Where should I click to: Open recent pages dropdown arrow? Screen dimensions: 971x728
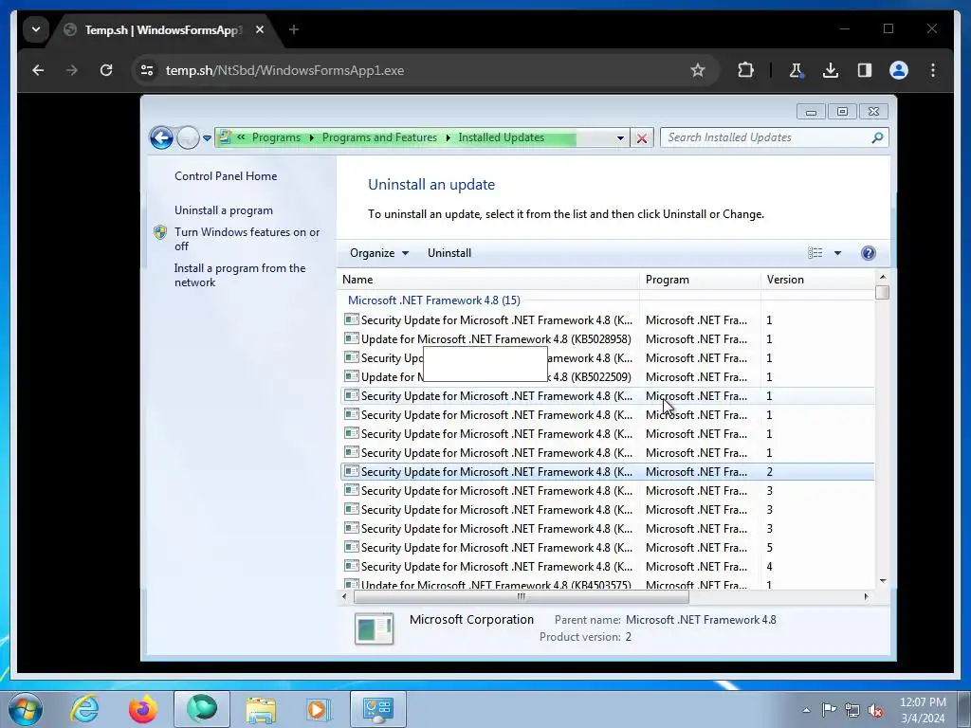(207, 138)
